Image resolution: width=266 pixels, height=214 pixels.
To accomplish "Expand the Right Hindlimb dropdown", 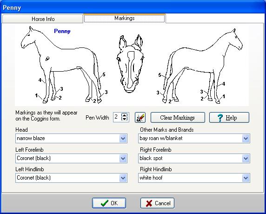I will (x=246, y=178).
